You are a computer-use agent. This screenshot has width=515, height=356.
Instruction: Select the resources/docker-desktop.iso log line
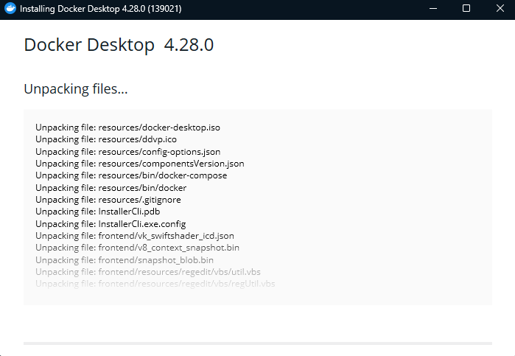[127, 128]
